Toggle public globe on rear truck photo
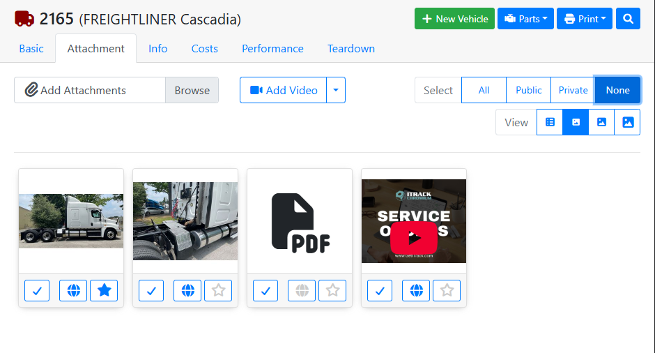Image resolution: width=655 pixels, height=353 pixels. (x=187, y=290)
